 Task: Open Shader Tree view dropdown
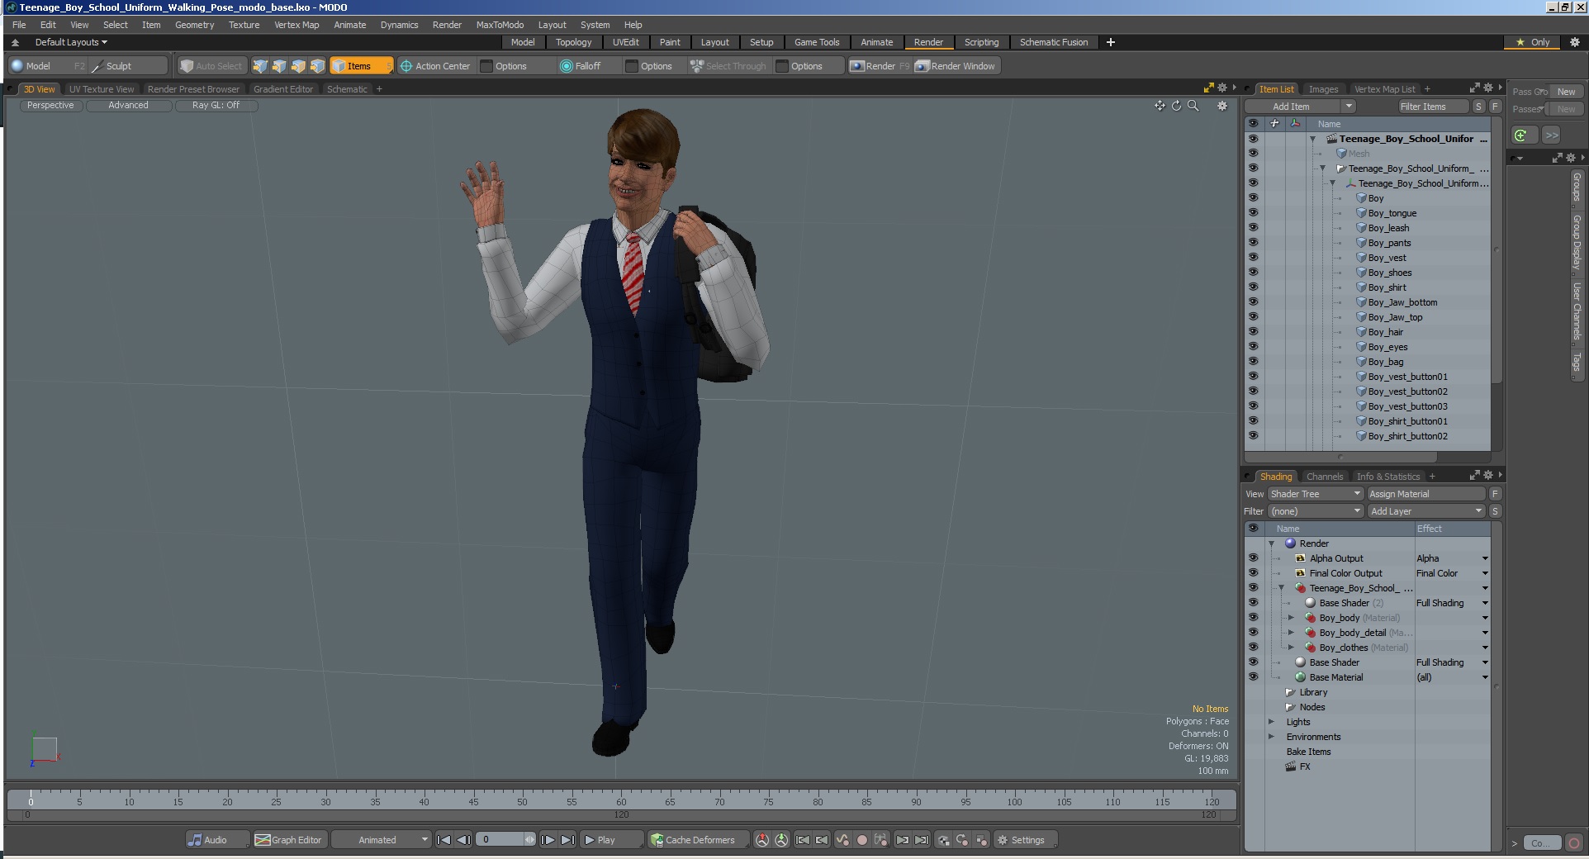pyautogui.click(x=1316, y=494)
